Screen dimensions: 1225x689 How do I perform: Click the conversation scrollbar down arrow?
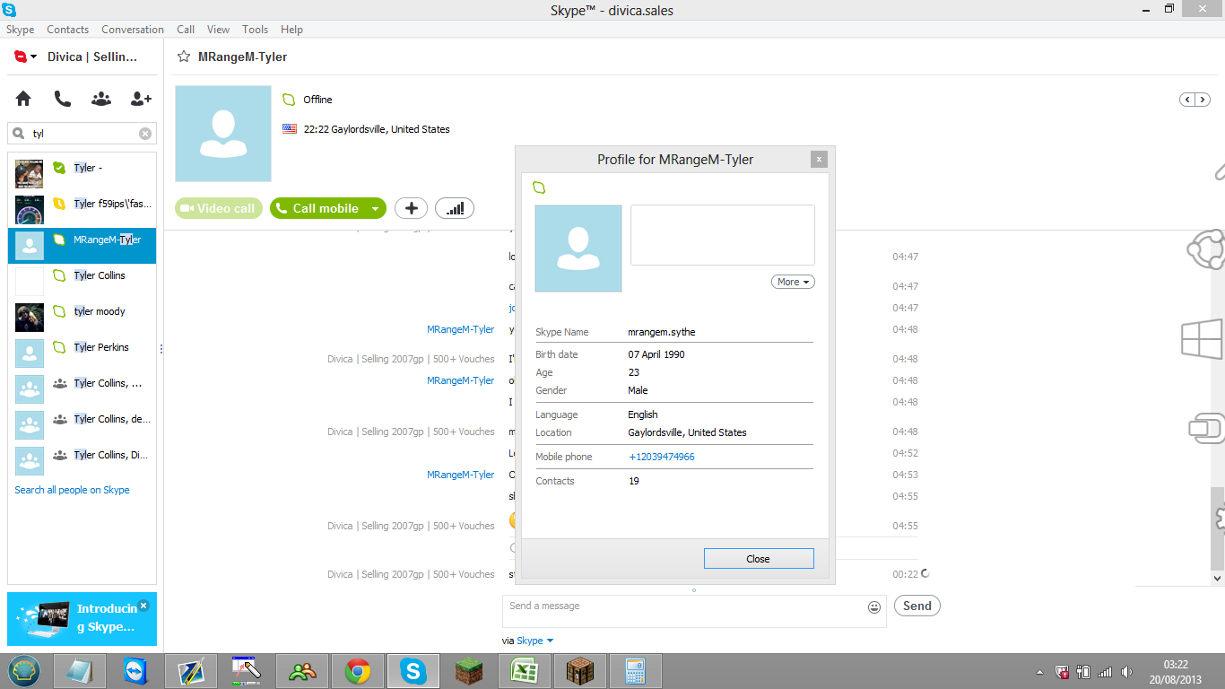tap(1217, 579)
